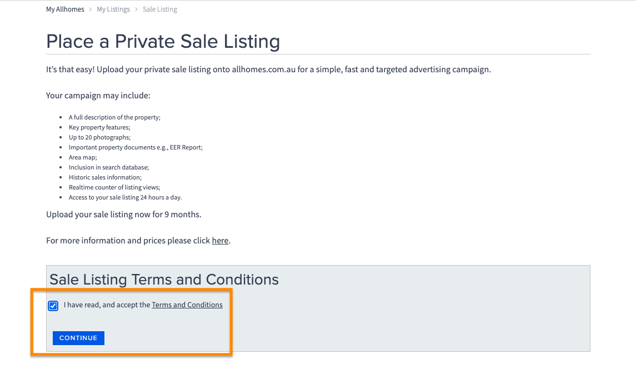This screenshot has width=636, height=374.
Task: Click the 'I have read, and accept the' label
Action: click(x=107, y=305)
